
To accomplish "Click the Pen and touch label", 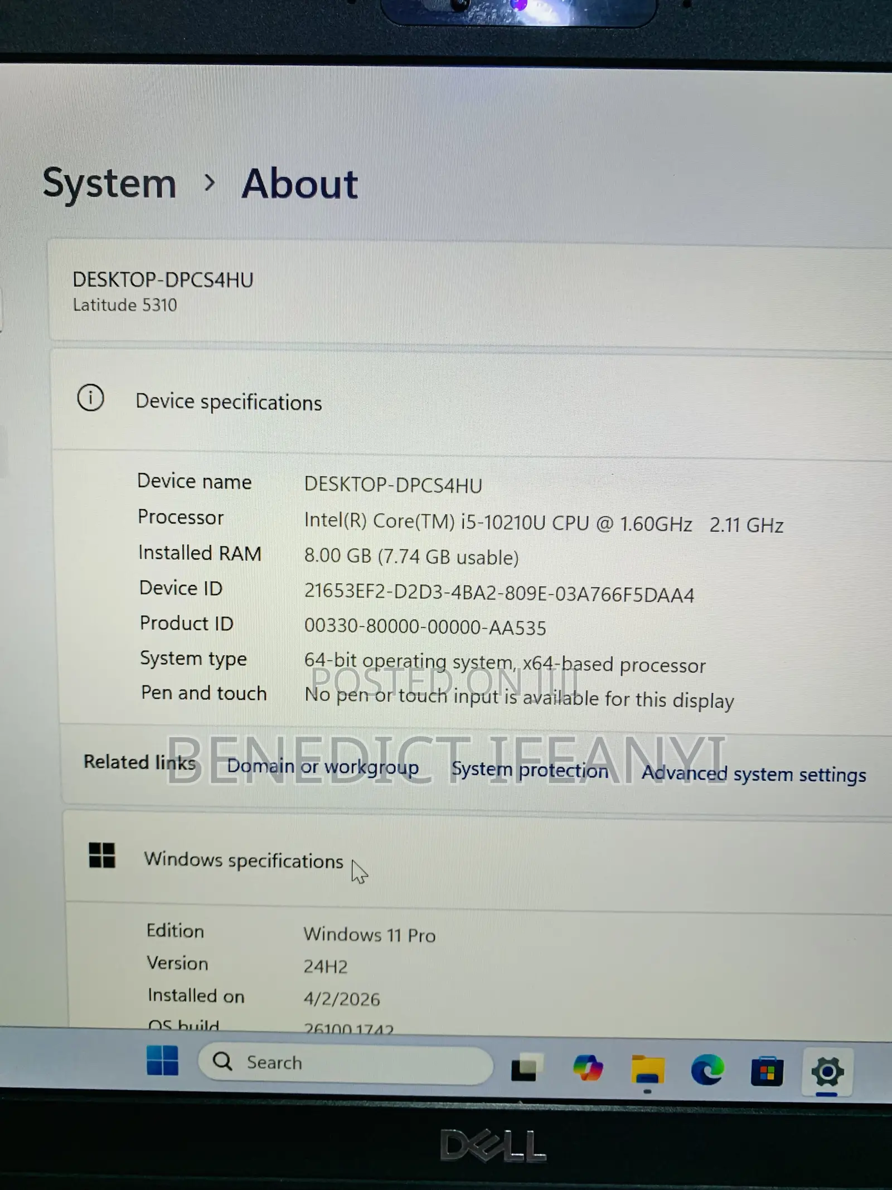I will coord(203,693).
